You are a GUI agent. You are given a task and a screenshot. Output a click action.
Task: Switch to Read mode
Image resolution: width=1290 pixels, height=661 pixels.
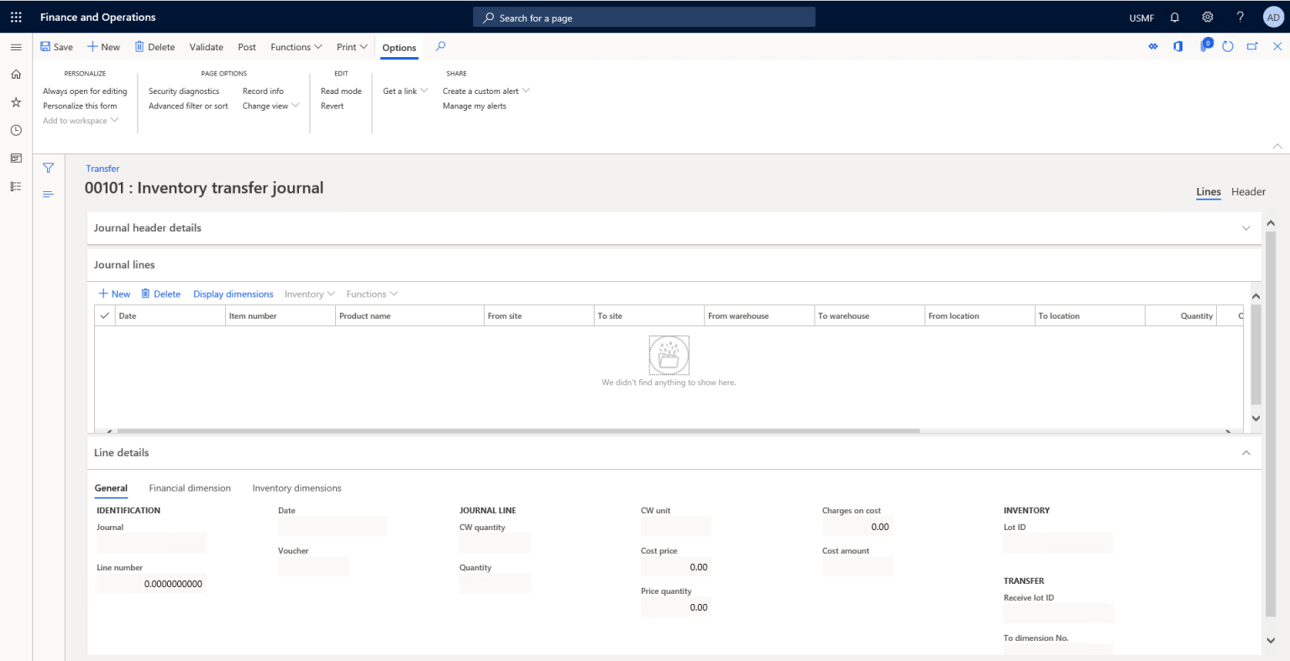coord(341,91)
